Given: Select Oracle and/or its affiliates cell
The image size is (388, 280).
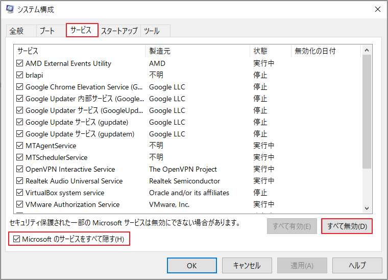Looking at the screenshot, I should (x=189, y=193).
